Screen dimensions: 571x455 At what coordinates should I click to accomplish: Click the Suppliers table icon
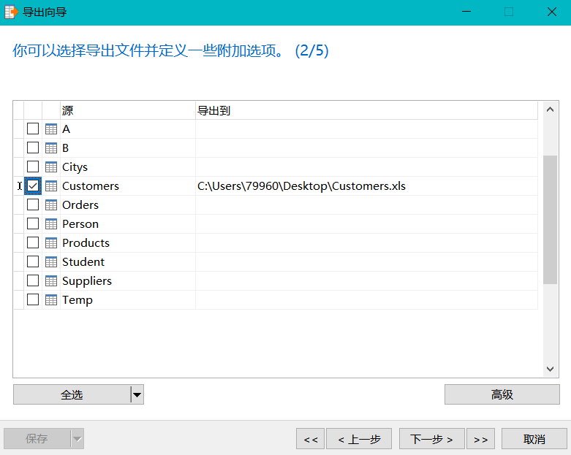[51, 280]
